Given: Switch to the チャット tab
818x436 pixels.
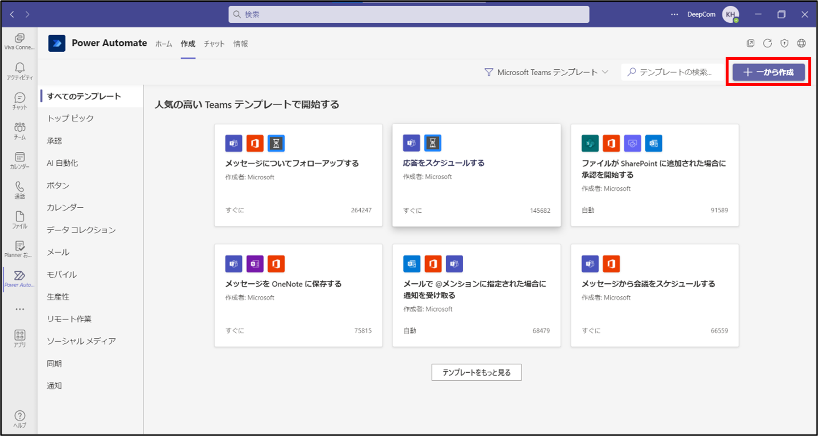Looking at the screenshot, I should pos(214,43).
